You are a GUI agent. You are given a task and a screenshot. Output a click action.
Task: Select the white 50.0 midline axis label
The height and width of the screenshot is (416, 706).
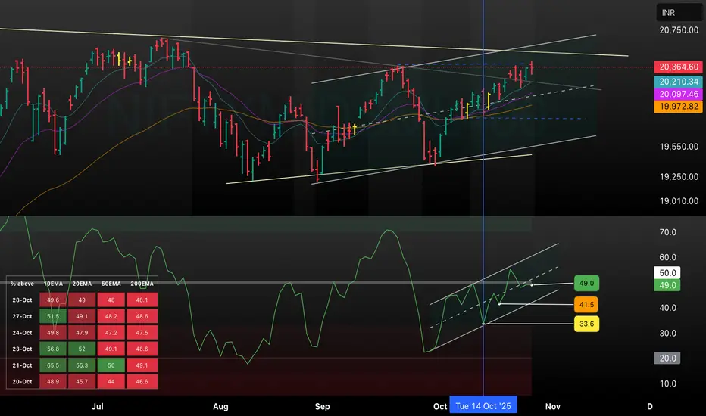(667, 273)
